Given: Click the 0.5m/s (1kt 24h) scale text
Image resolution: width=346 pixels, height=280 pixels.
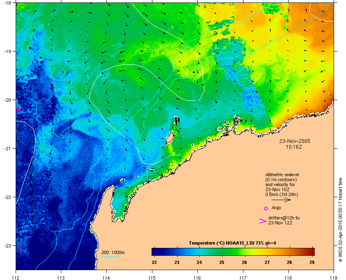Looking at the screenshot, I should [282, 194].
